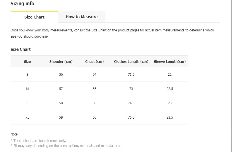Click the Chest (cm) column header
Screen dimensions: 232x152
click(x=94, y=62)
